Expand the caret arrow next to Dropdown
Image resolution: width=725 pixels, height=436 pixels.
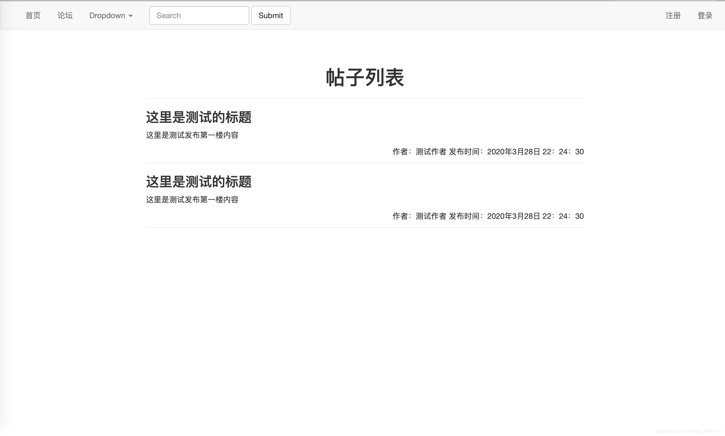coord(130,16)
